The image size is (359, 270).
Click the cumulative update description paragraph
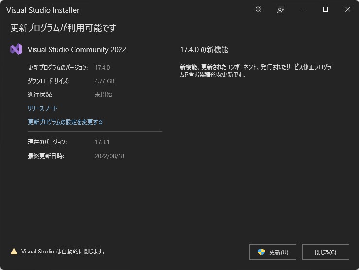pyautogui.click(x=256, y=71)
